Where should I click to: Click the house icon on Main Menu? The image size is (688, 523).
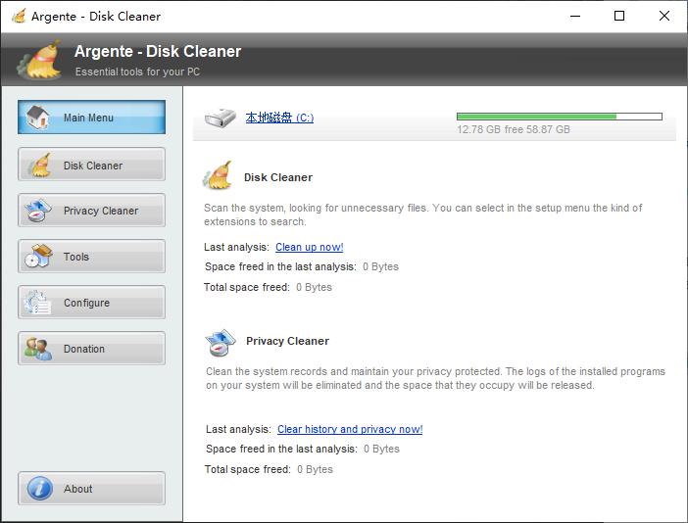pyautogui.click(x=38, y=118)
